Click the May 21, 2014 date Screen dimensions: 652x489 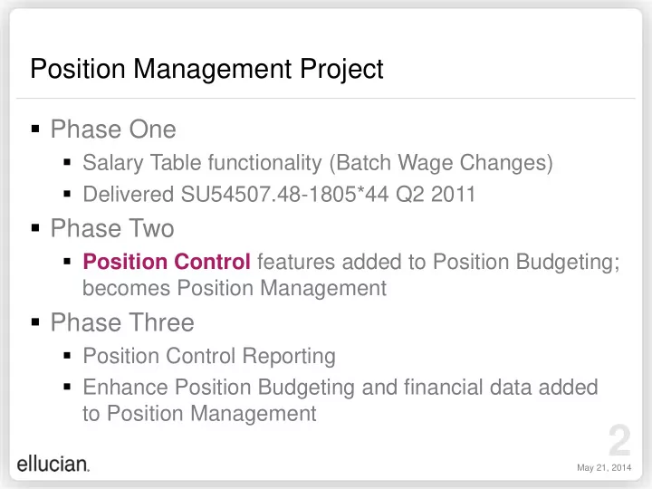(604, 468)
